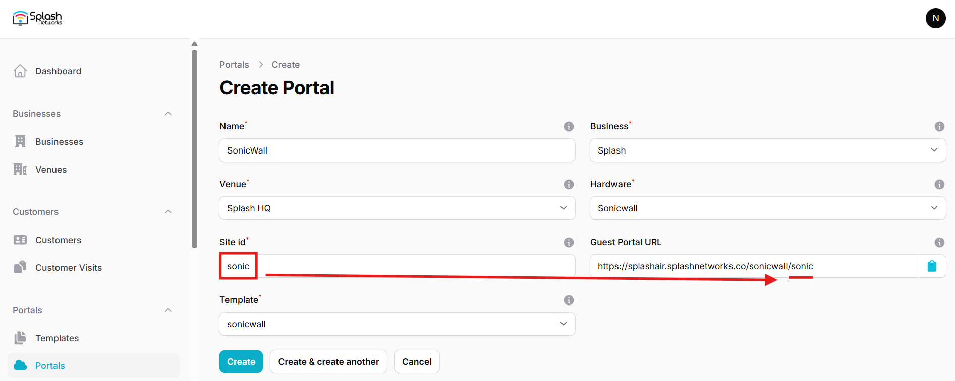This screenshot has width=955, height=381.
Task: Click the Splash Networks logo
Action: [37, 18]
